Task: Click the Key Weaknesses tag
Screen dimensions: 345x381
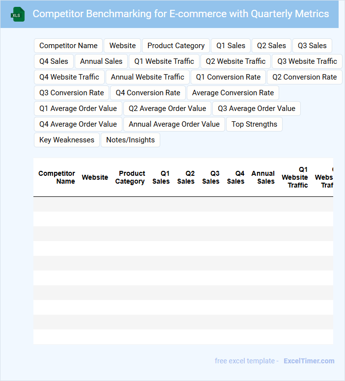Action: [x=67, y=140]
